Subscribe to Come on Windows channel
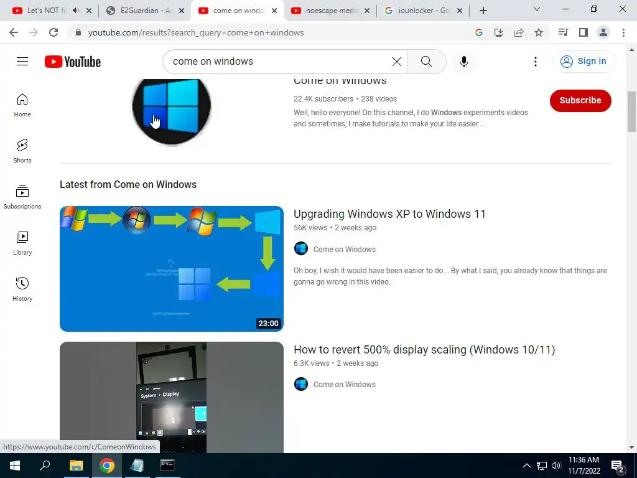The width and height of the screenshot is (637, 478). click(580, 100)
